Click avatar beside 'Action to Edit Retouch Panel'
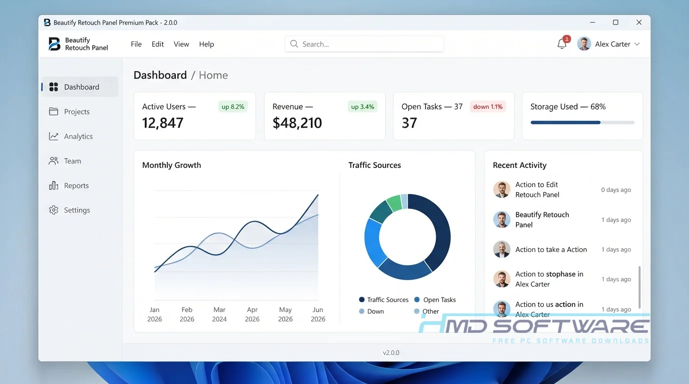Image resolution: width=689 pixels, height=384 pixels. [502, 189]
